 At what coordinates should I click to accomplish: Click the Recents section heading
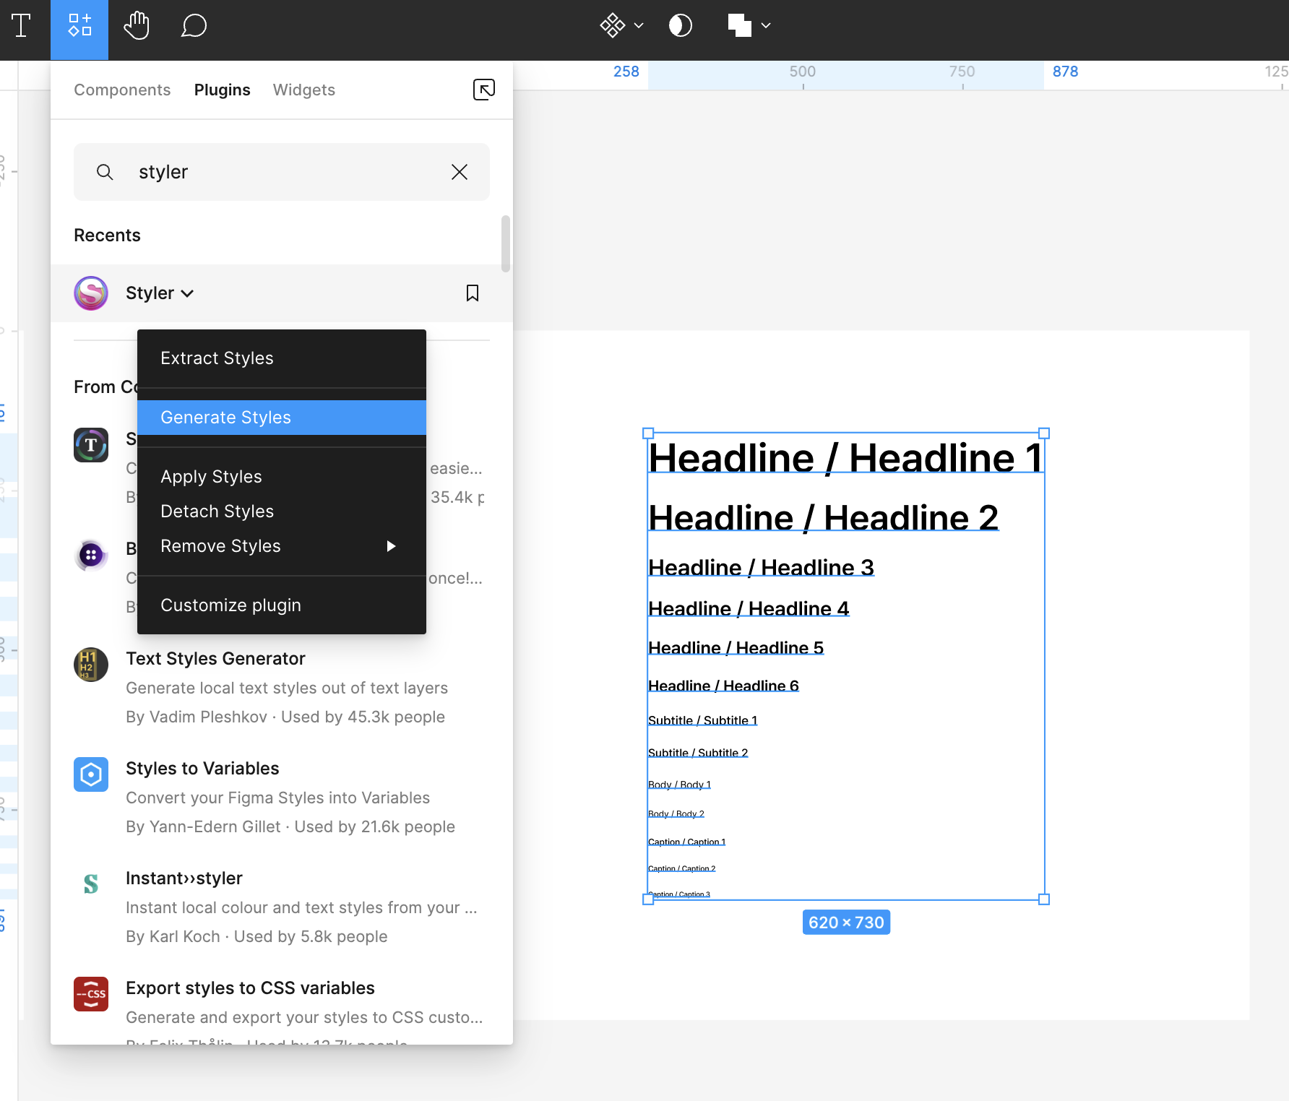coord(107,236)
